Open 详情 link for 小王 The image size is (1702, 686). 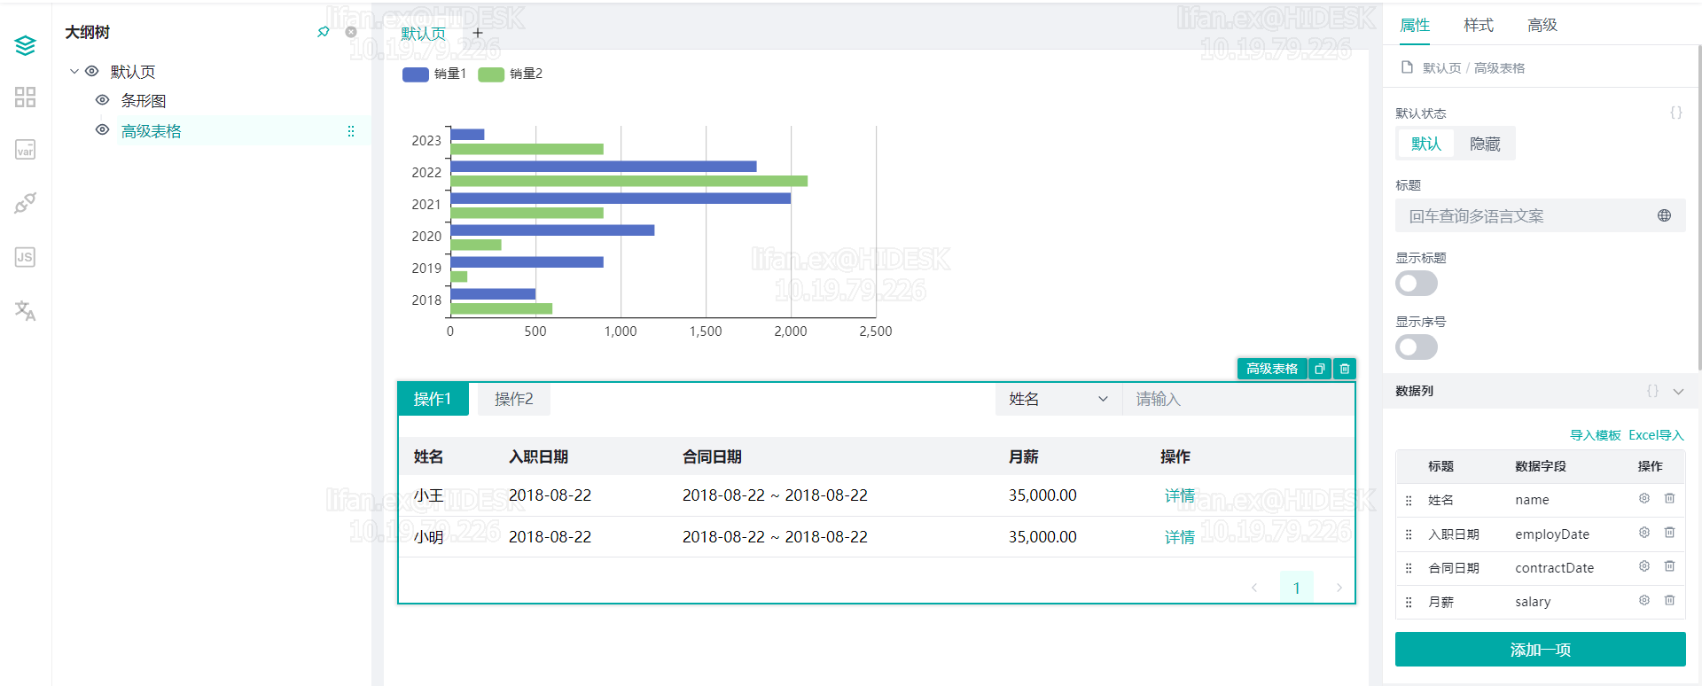[1180, 495]
